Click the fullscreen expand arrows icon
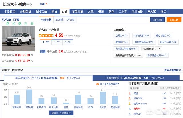183x118 pixels. point(14,23)
